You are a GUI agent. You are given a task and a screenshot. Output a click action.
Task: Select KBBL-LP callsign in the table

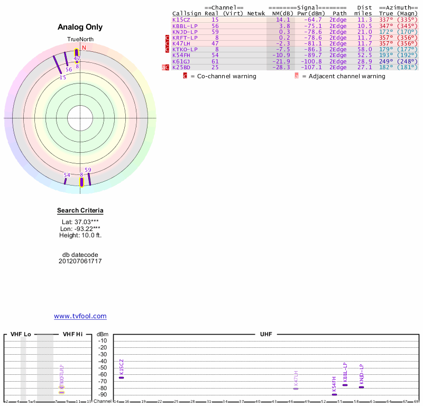(x=185, y=26)
